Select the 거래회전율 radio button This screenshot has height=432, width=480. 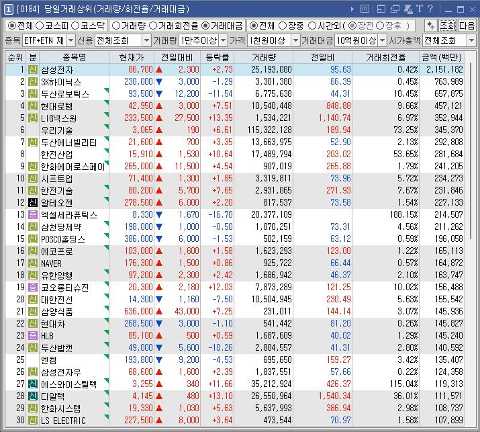click(153, 26)
